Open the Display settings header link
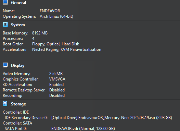Screen dimensions: 180x131 [x=17, y=65]
